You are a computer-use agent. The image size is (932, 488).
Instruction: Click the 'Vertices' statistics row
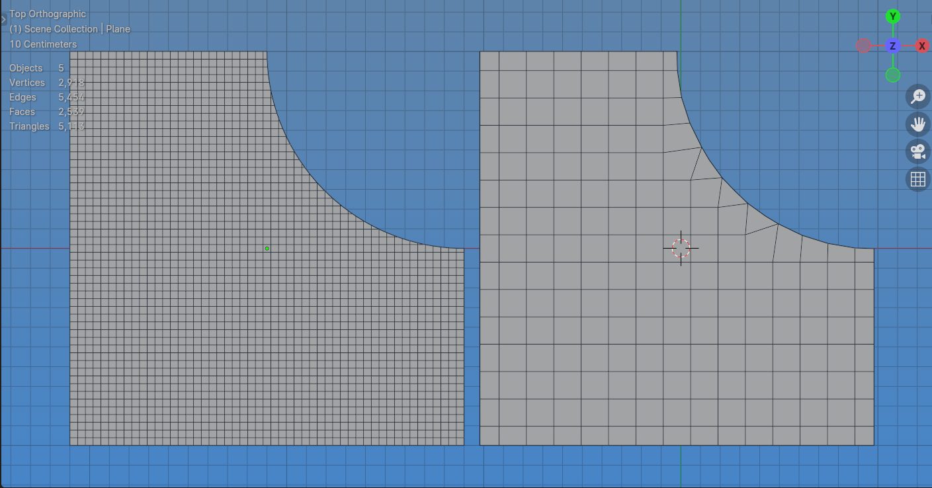[46, 83]
